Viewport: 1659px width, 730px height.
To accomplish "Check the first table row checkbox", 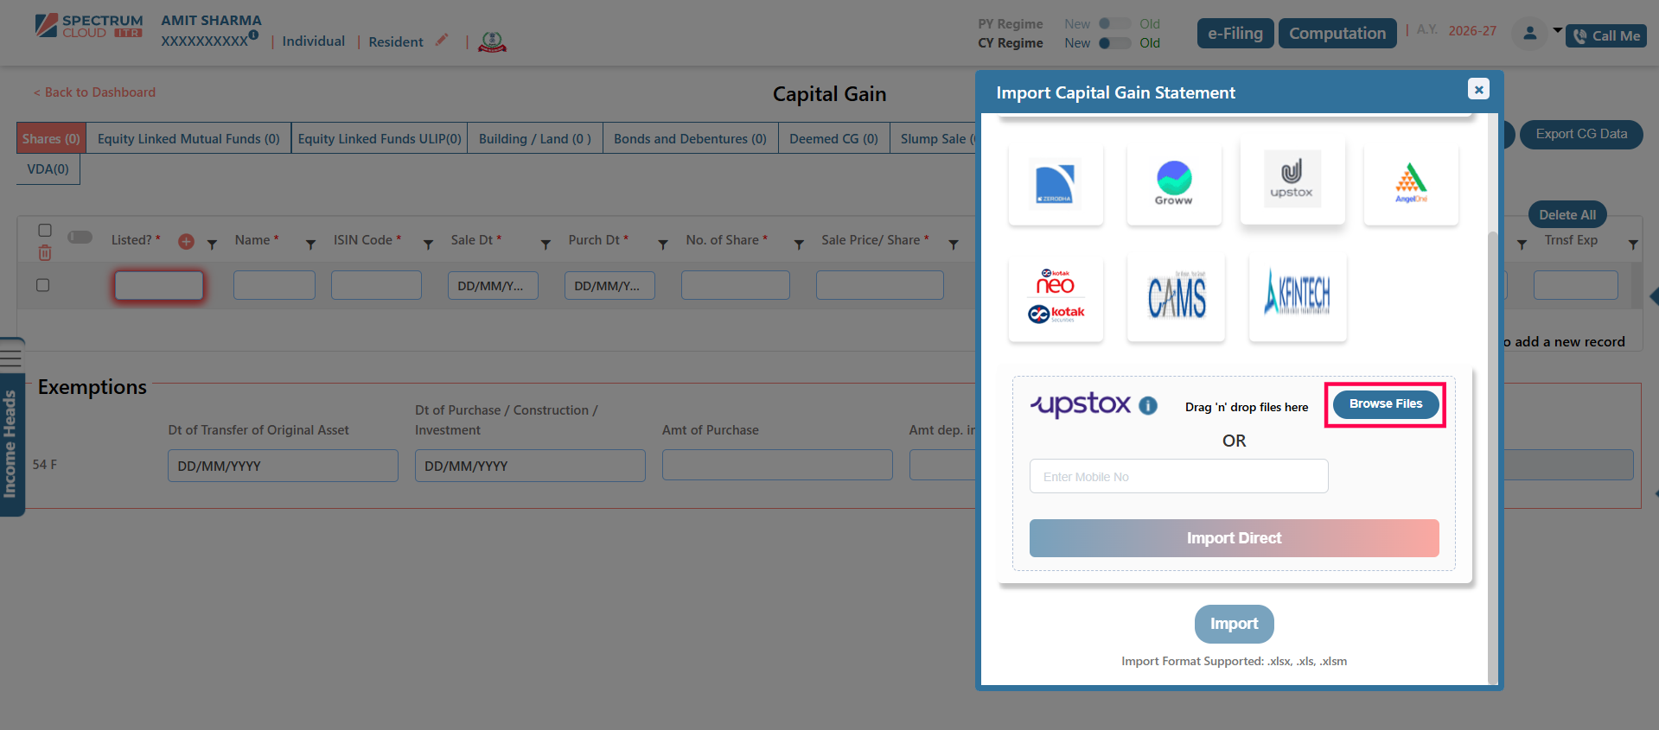I will click(x=43, y=285).
